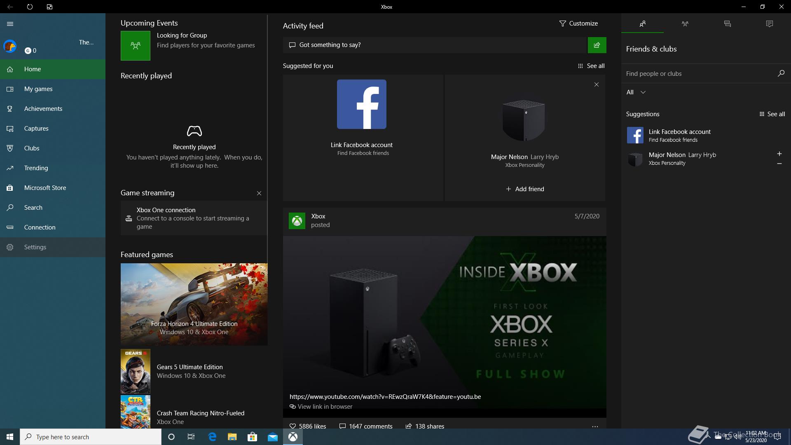
Task: Click the Looking for Group green icon
Action: coord(135,46)
